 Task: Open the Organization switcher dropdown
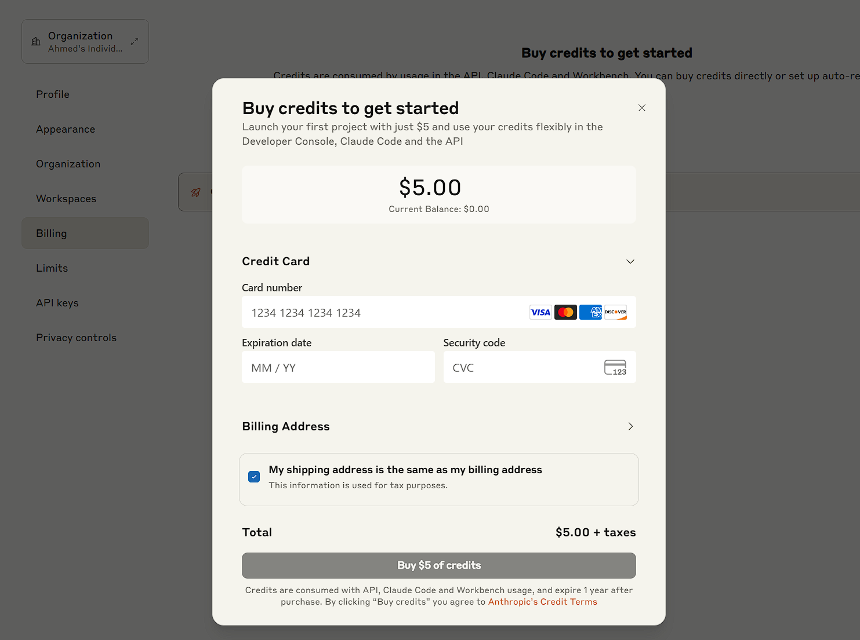pos(85,42)
